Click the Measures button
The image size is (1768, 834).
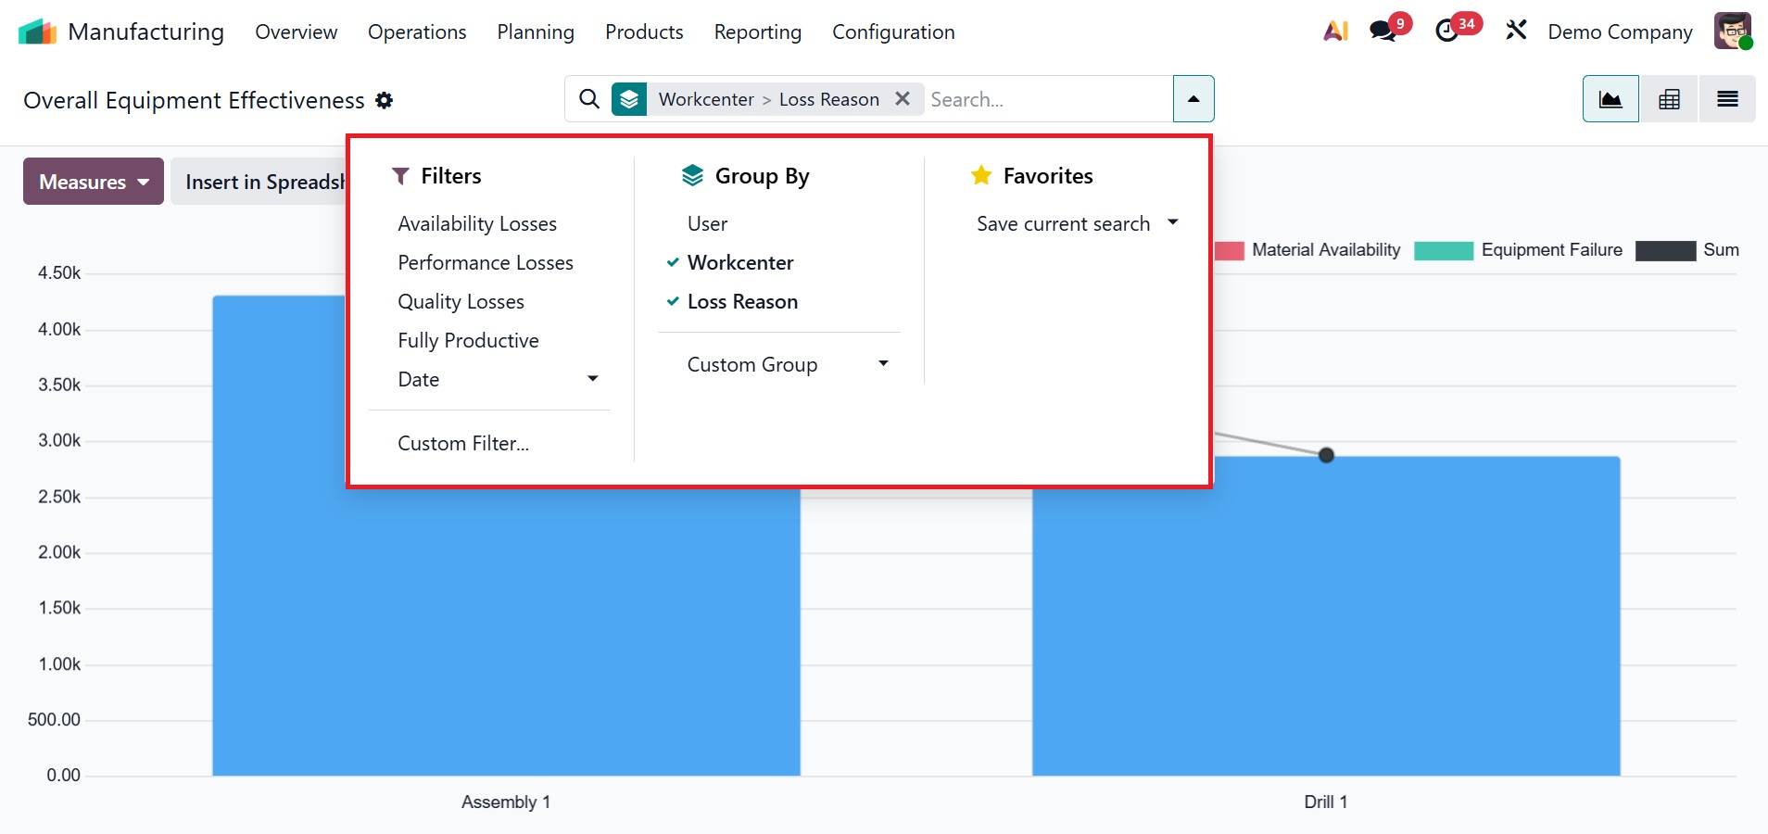tap(94, 182)
